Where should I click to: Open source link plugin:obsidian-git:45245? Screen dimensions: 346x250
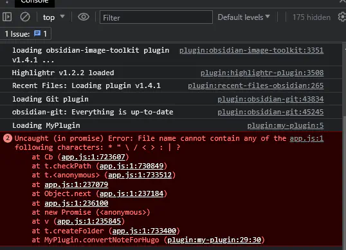coord(271,112)
